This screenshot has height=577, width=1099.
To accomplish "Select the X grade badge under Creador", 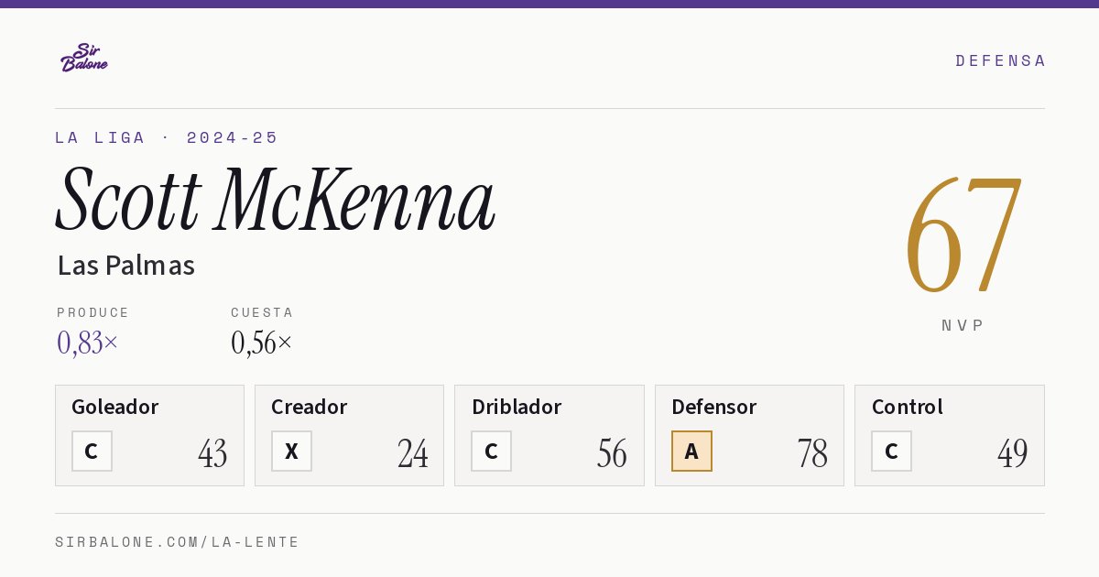I will point(291,452).
